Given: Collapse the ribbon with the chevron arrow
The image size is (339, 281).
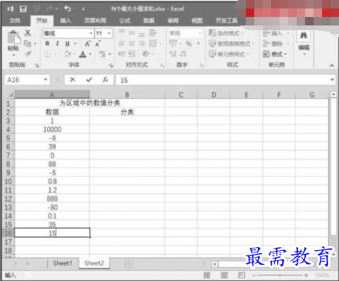Looking at the screenshot, I should [332, 66].
